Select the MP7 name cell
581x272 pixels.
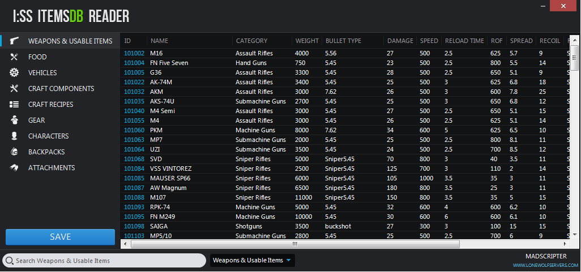pyautogui.click(x=156, y=140)
